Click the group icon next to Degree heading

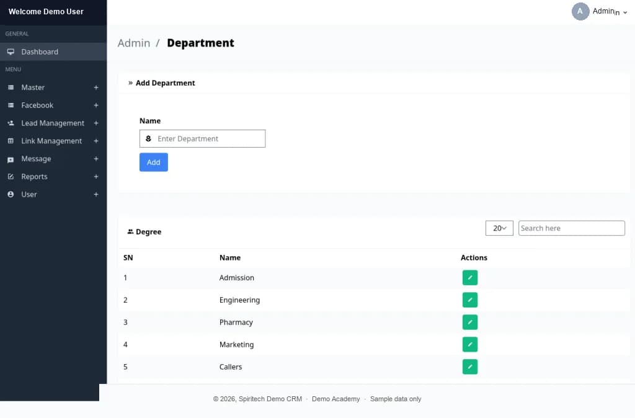click(130, 231)
